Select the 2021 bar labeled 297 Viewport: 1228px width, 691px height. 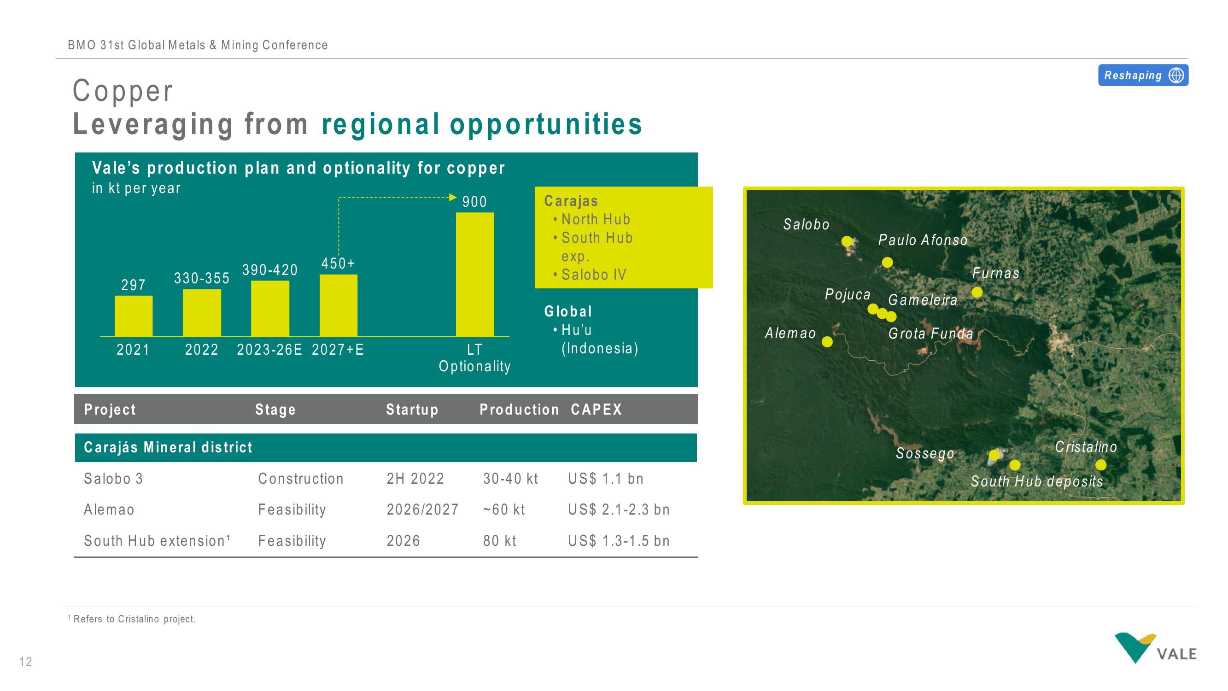point(134,316)
